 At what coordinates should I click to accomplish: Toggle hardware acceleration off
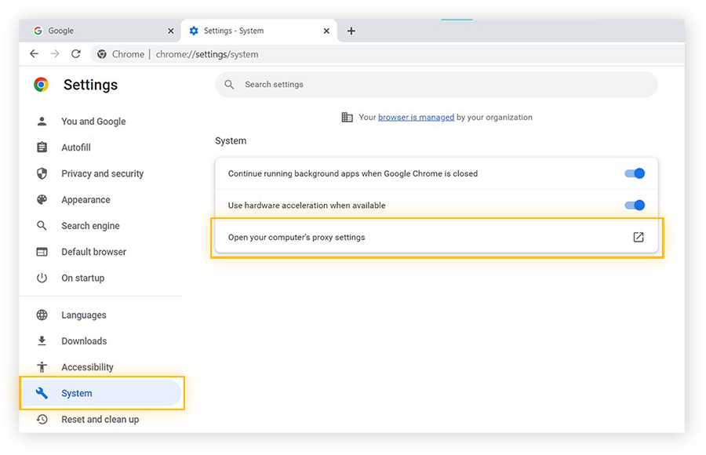pos(634,205)
